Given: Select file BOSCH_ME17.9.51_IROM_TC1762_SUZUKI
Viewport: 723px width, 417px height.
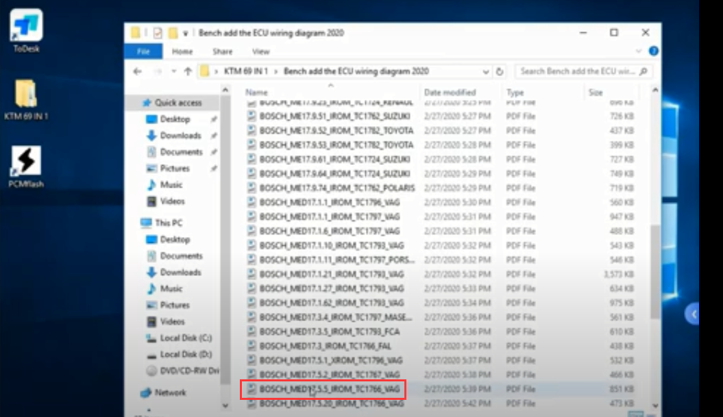Looking at the screenshot, I should click(334, 116).
